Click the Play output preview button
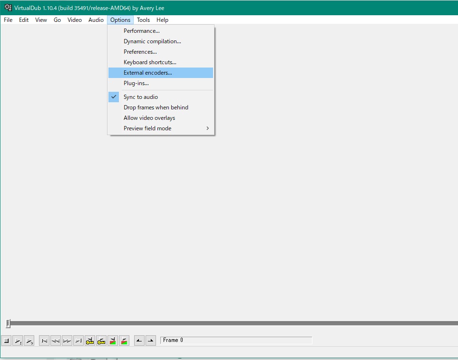This screenshot has height=360, width=458. coord(29,341)
